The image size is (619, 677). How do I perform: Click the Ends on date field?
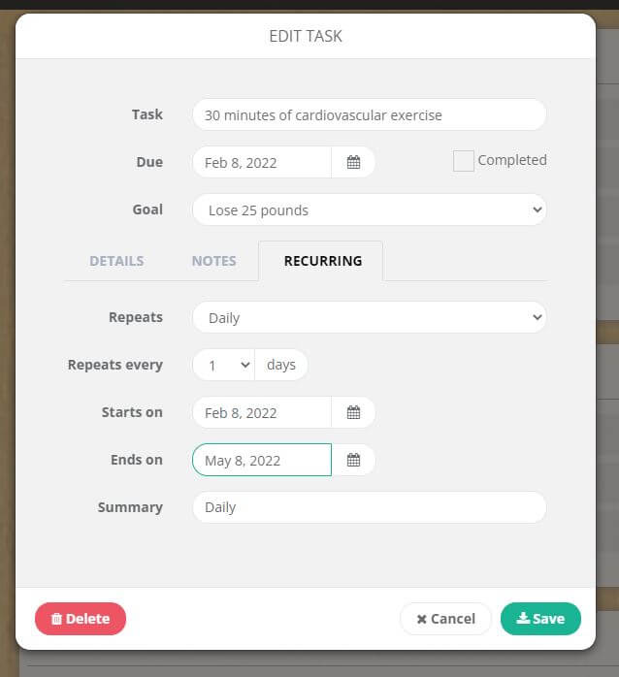262,460
